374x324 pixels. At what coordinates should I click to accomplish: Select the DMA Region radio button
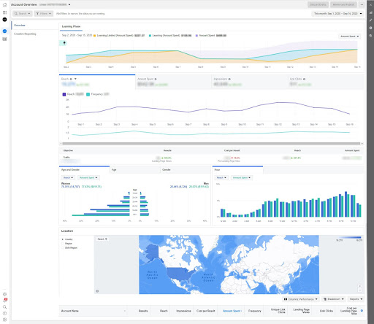[x=63, y=247]
